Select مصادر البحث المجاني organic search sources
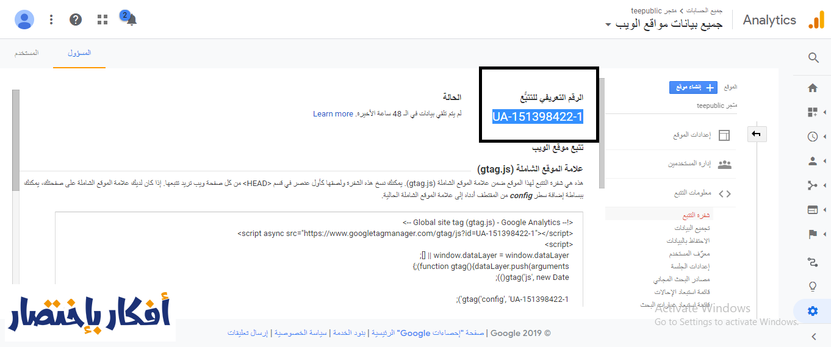 coord(682,279)
